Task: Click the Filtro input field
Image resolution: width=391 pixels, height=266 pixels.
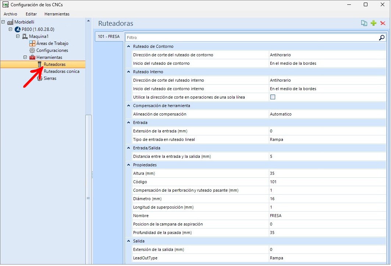Action: [x=252, y=38]
